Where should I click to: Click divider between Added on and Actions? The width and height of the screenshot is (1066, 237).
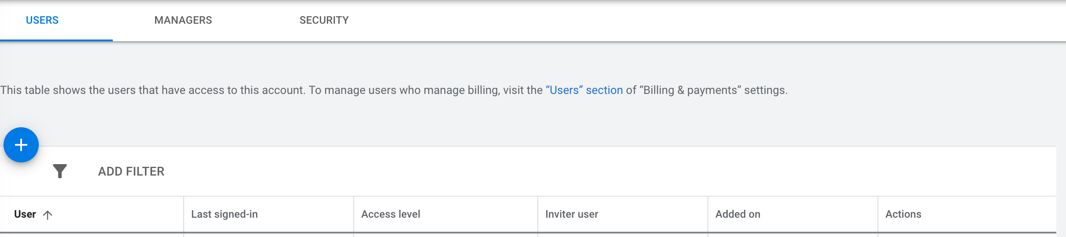(x=878, y=214)
